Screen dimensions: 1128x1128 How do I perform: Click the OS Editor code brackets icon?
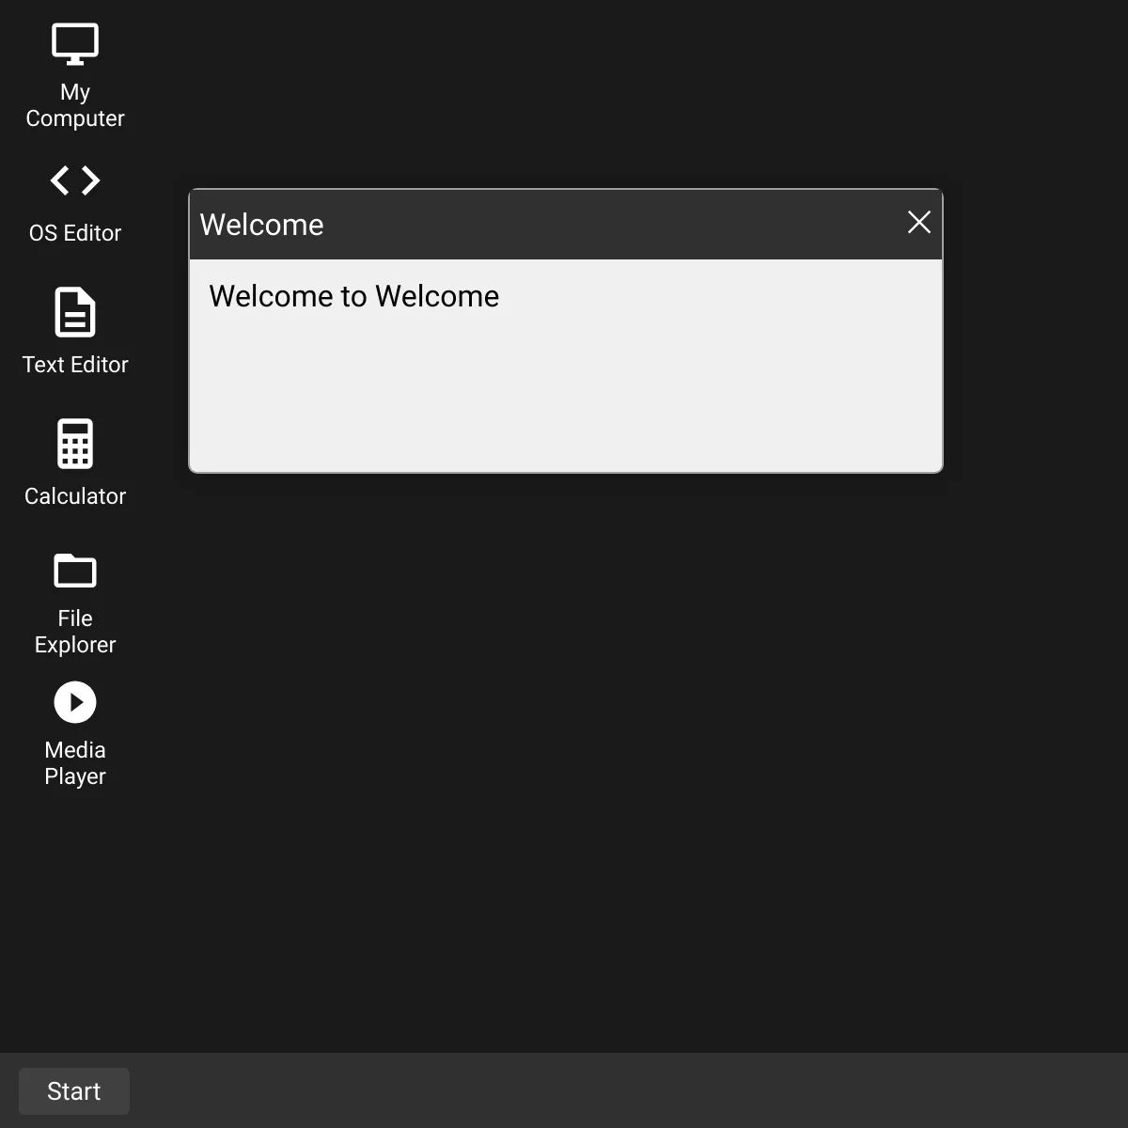point(75,180)
